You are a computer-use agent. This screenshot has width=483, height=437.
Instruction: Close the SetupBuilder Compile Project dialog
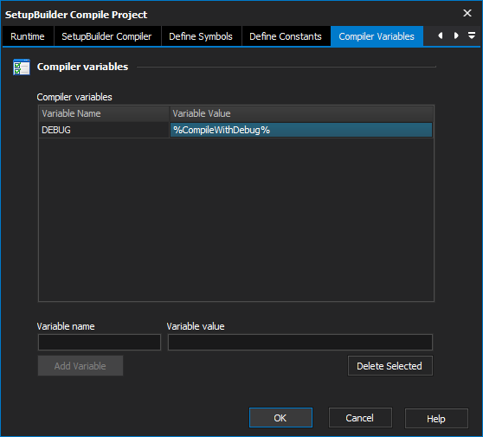[x=467, y=13]
